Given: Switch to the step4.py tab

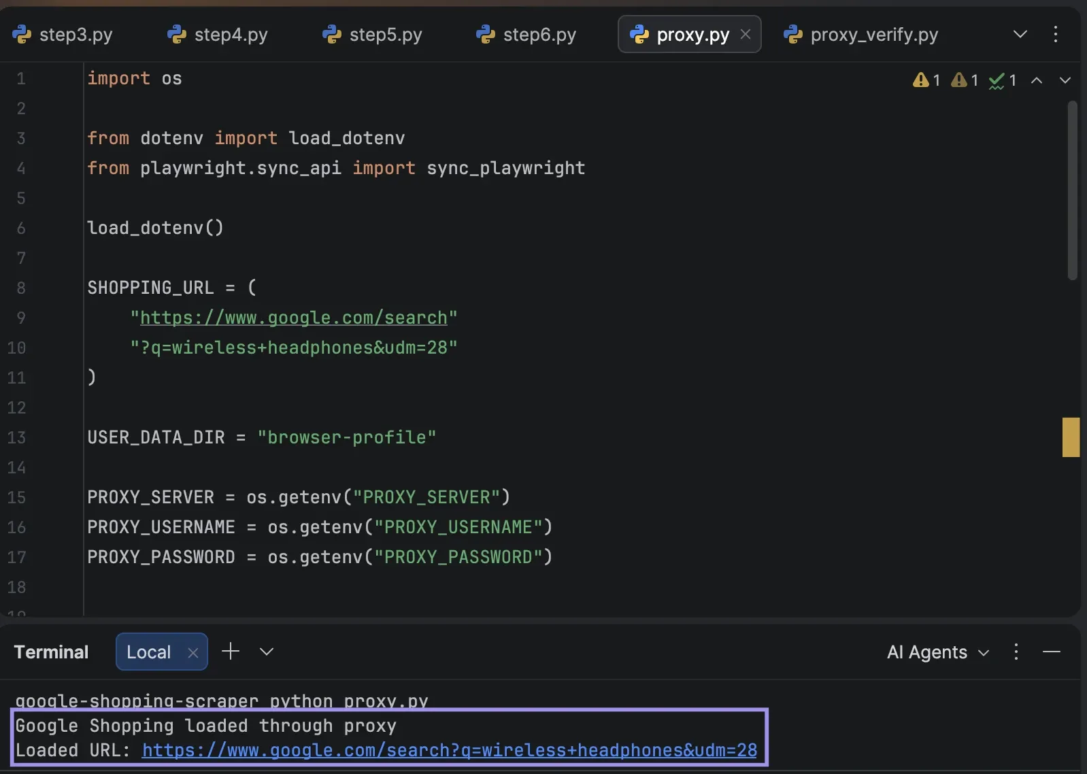Looking at the screenshot, I should (x=218, y=34).
